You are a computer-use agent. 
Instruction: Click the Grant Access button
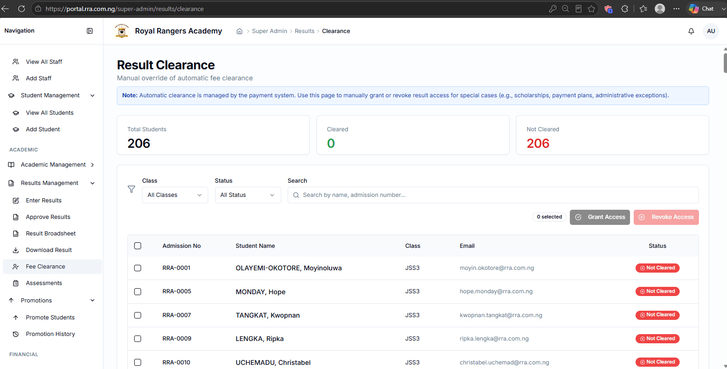(600, 217)
